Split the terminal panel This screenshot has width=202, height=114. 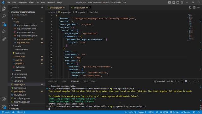[x=182, y=81]
